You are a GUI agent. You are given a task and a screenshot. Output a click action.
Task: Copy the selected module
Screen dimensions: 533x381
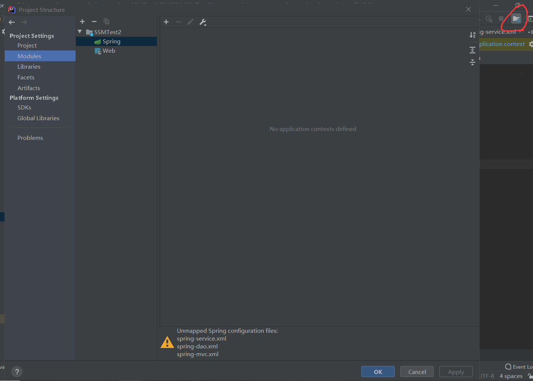click(106, 22)
